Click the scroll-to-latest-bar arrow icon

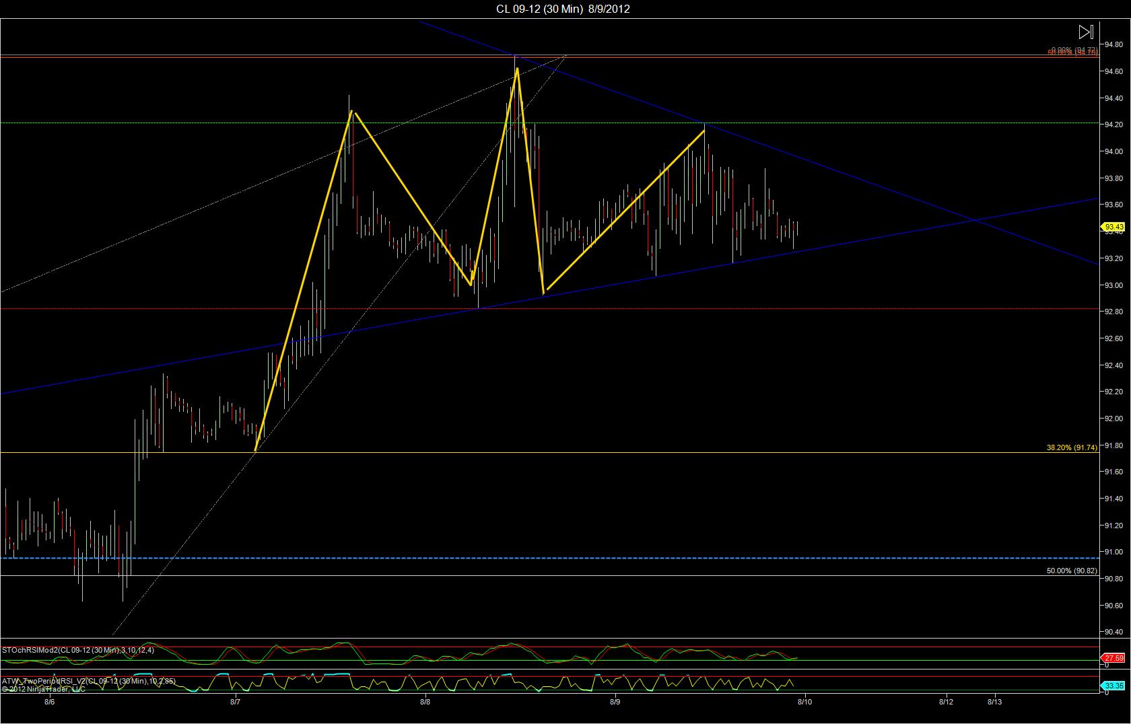[x=1085, y=32]
